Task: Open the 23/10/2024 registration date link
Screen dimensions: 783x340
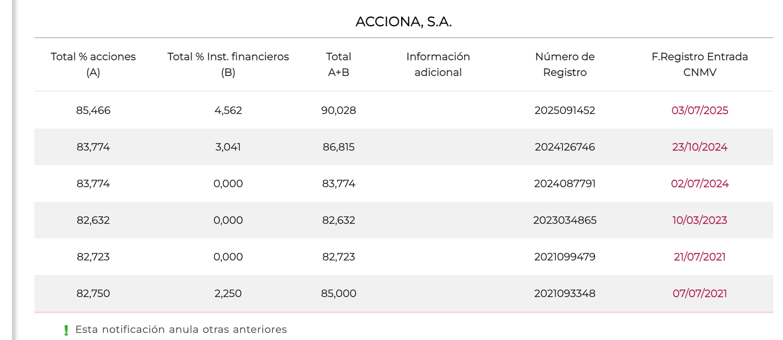Action: 700,147
